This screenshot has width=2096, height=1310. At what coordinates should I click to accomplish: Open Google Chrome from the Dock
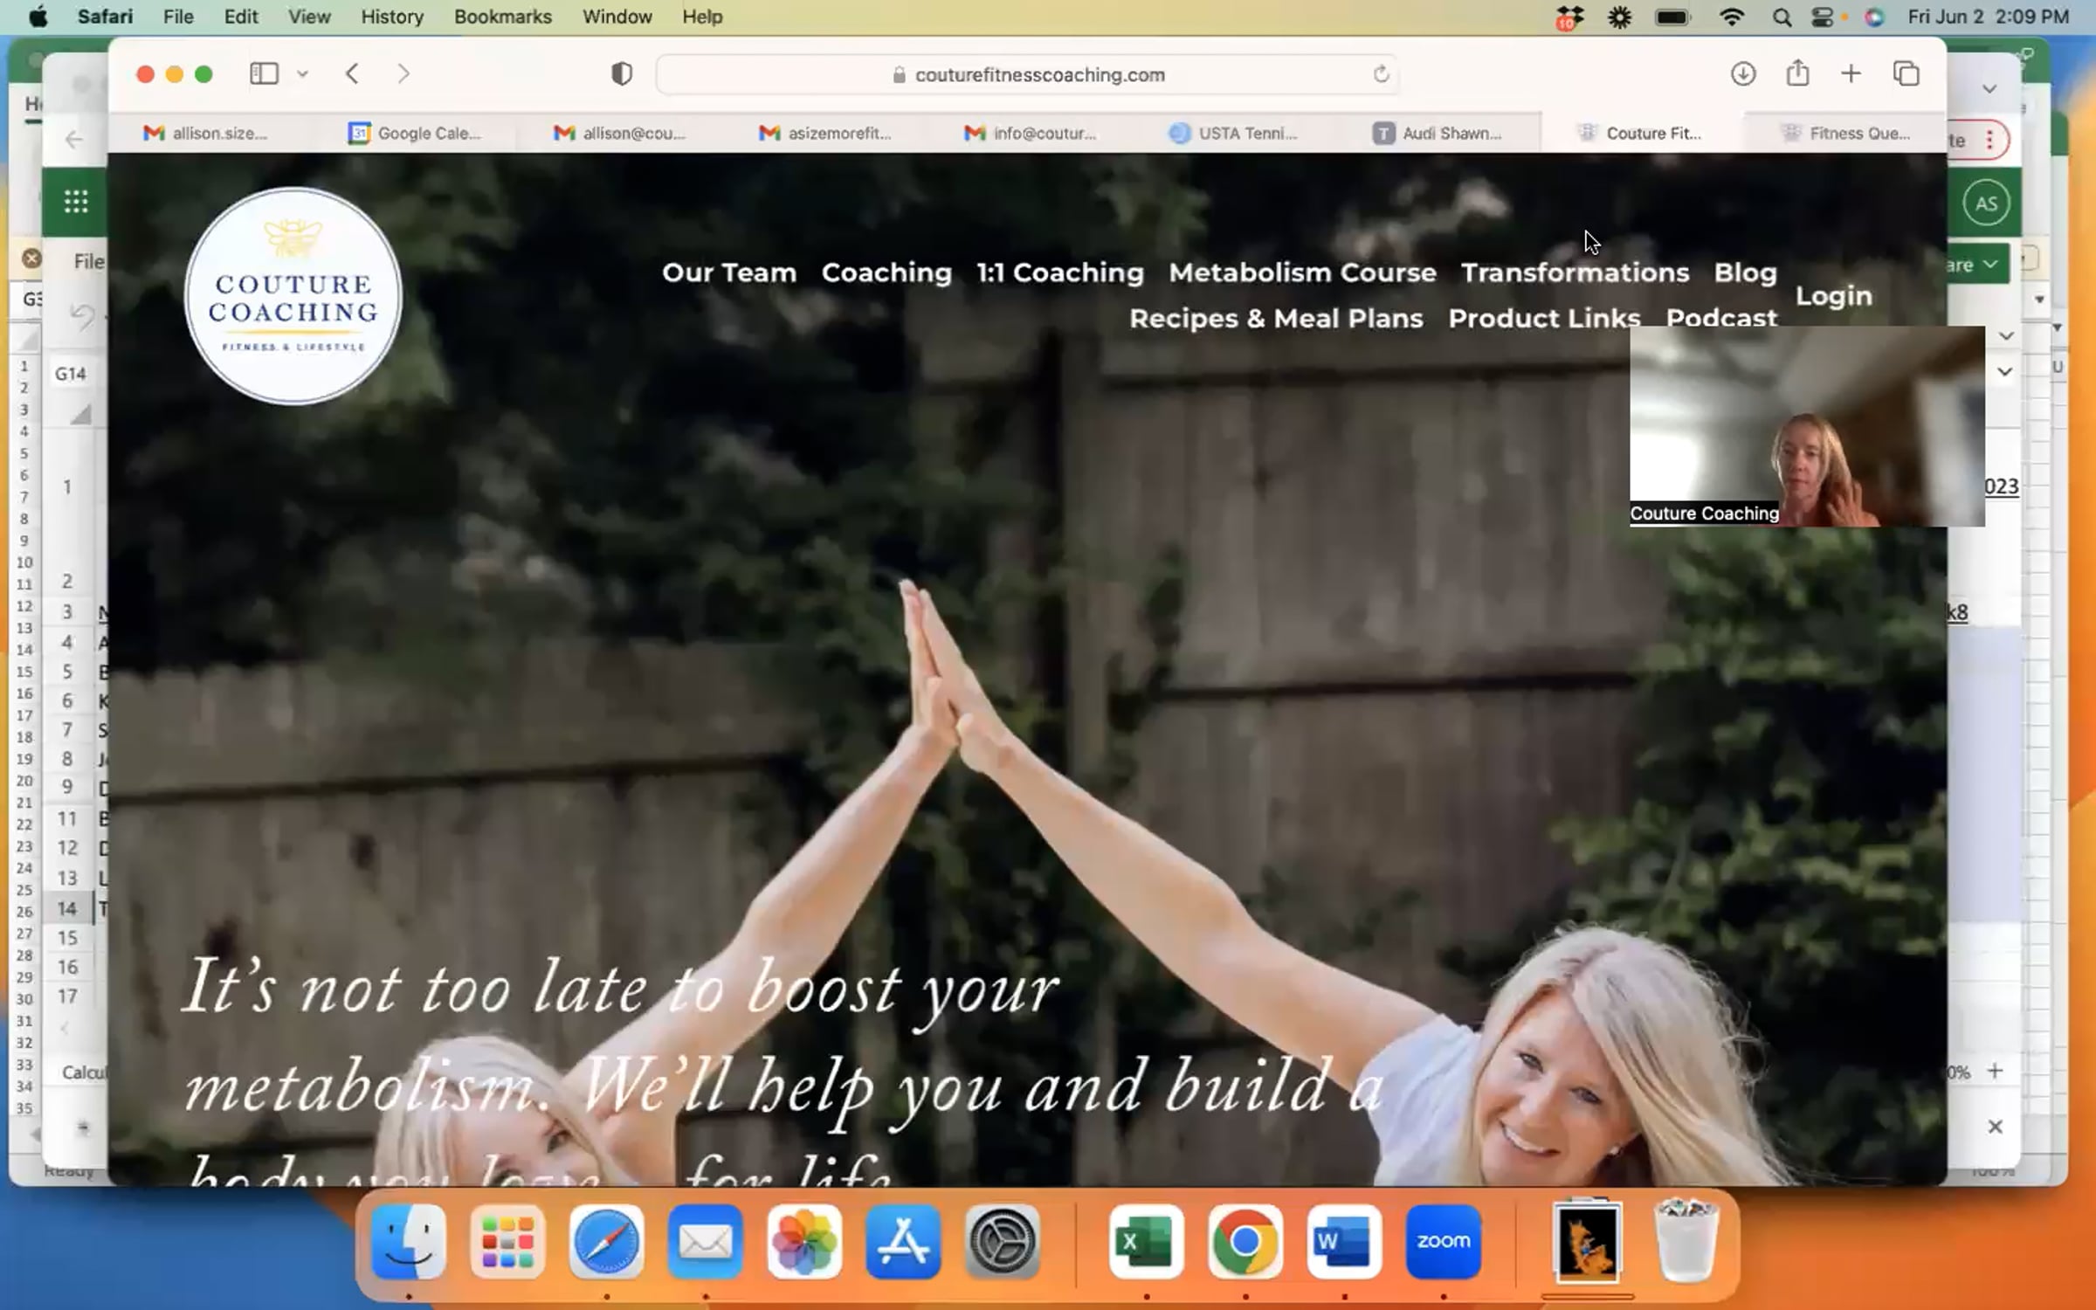coord(1245,1241)
